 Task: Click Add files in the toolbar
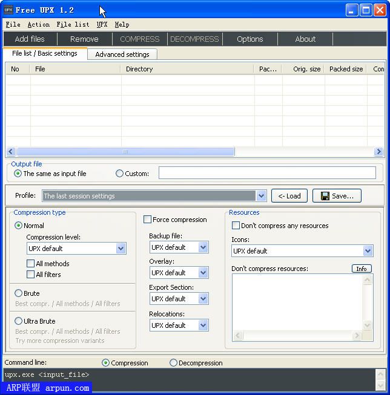click(x=30, y=39)
